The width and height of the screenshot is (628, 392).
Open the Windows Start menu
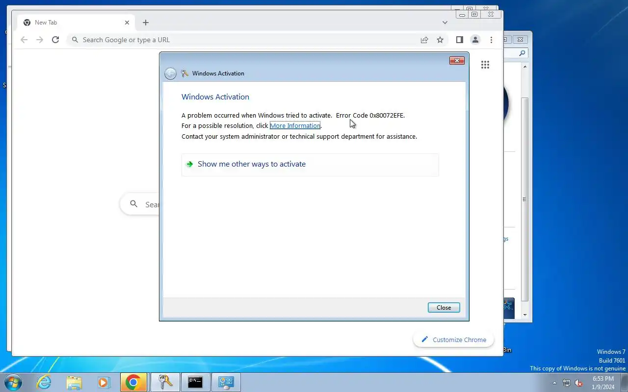point(13,382)
